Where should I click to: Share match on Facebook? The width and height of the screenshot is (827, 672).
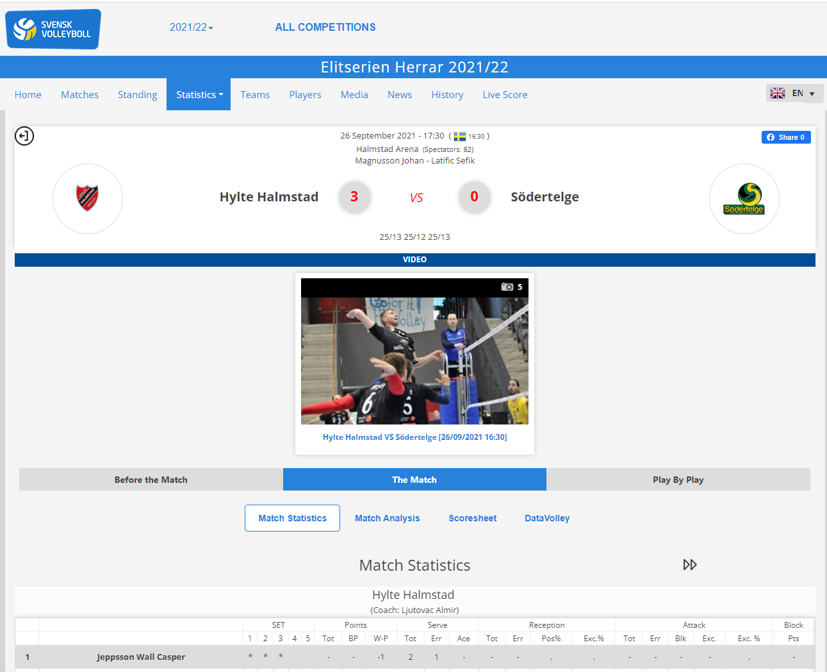pyautogui.click(x=786, y=137)
